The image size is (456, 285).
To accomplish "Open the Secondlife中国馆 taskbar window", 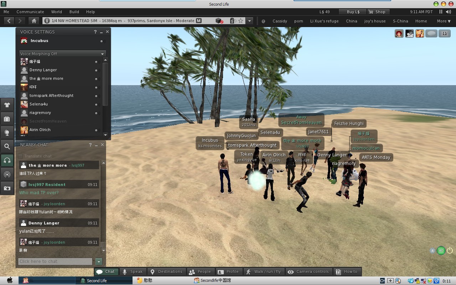I will tap(212, 280).
